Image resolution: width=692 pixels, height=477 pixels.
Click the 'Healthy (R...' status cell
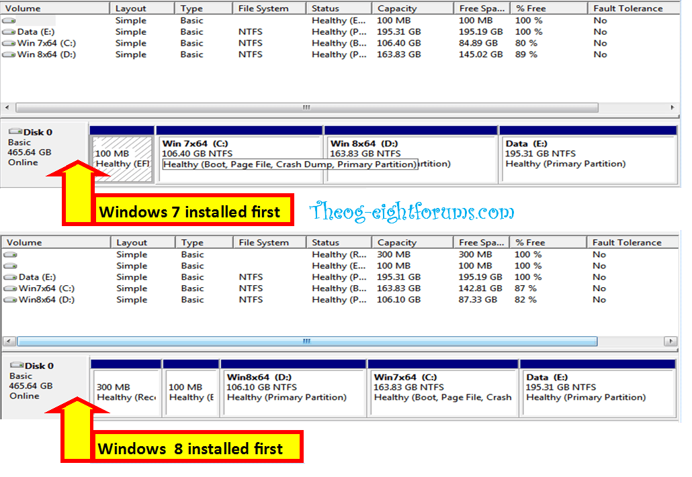tap(339, 254)
